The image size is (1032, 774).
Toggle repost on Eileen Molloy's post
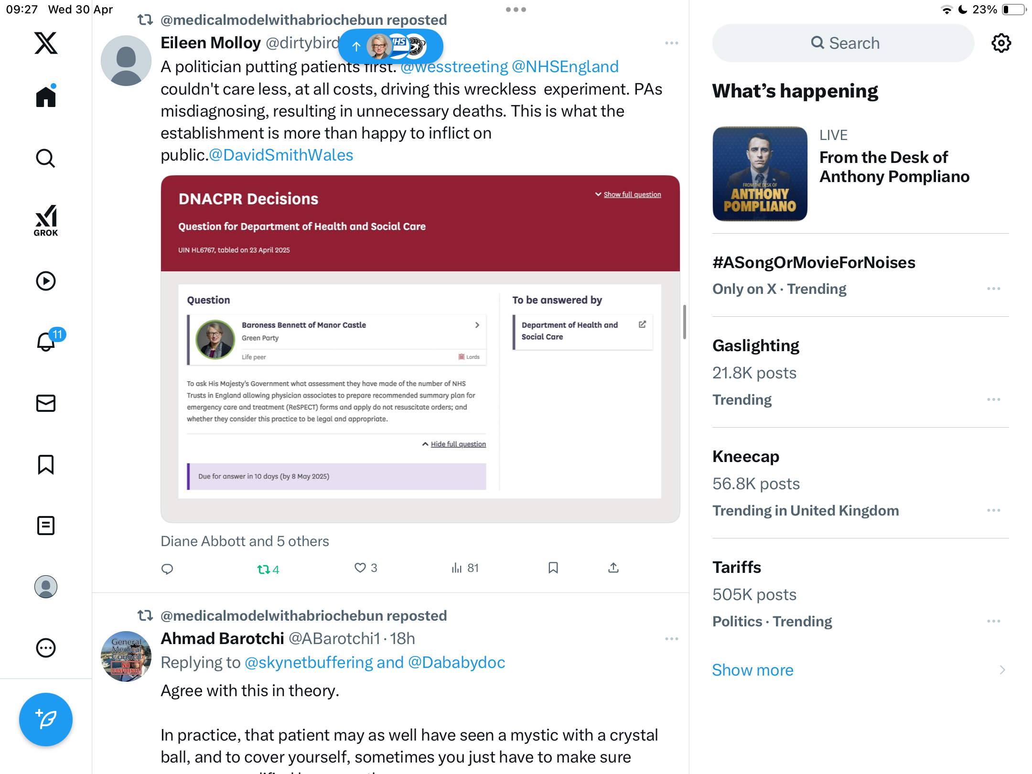coord(268,569)
